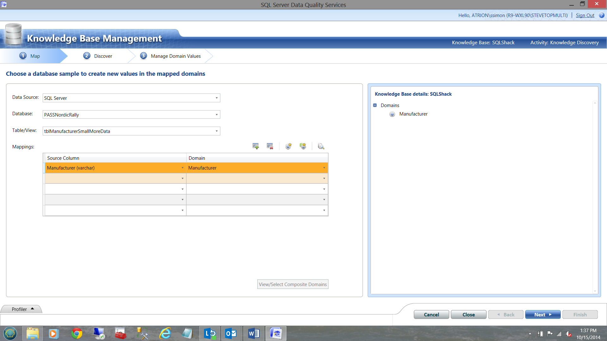Click the Sign Out link
Screen dimensions: 607x341
click(585, 15)
